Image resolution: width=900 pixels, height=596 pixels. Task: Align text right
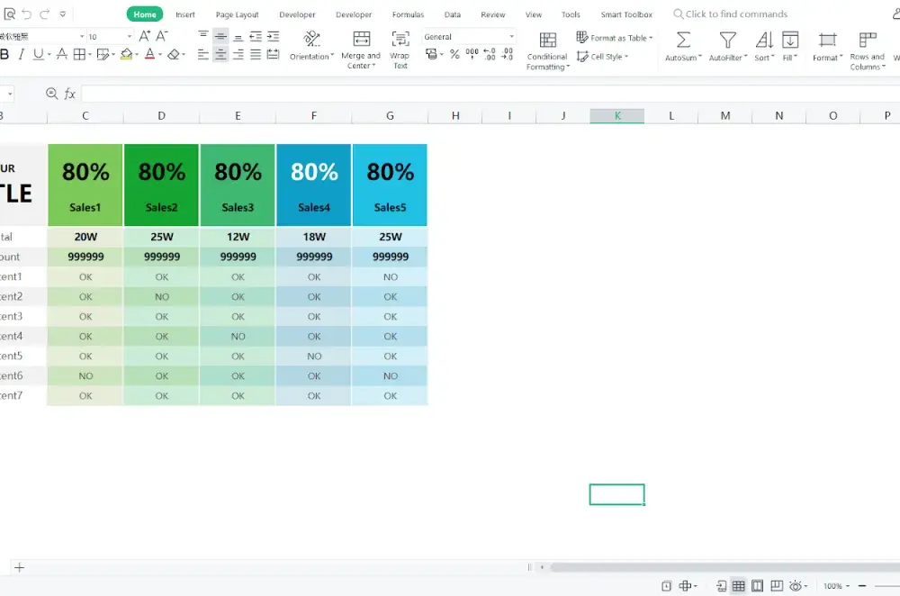[x=238, y=55]
